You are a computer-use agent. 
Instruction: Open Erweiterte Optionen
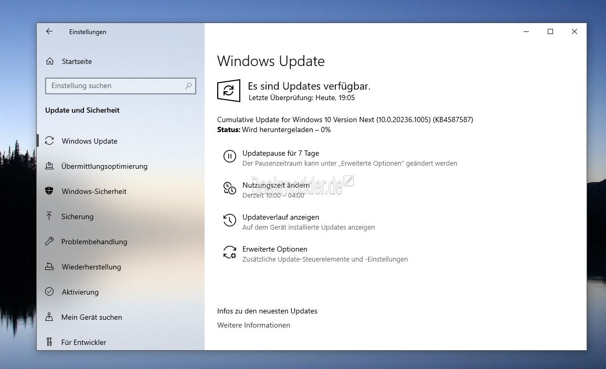[x=275, y=249]
